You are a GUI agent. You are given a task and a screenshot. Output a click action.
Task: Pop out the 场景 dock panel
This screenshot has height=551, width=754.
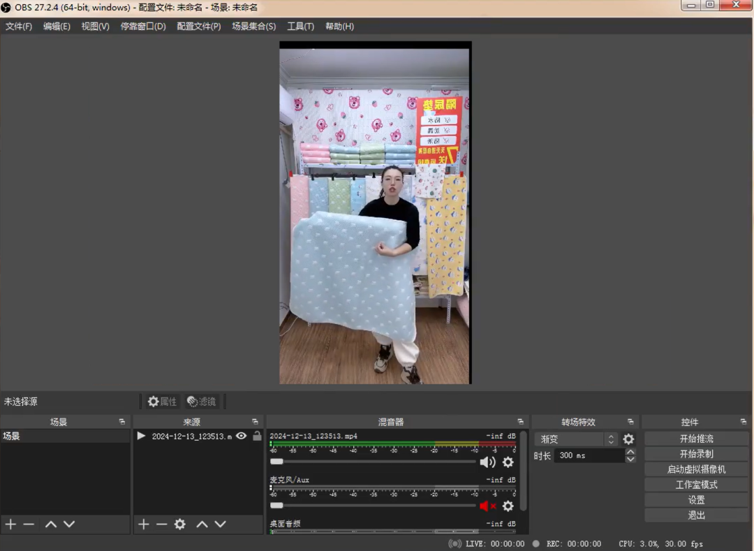[122, 422]
